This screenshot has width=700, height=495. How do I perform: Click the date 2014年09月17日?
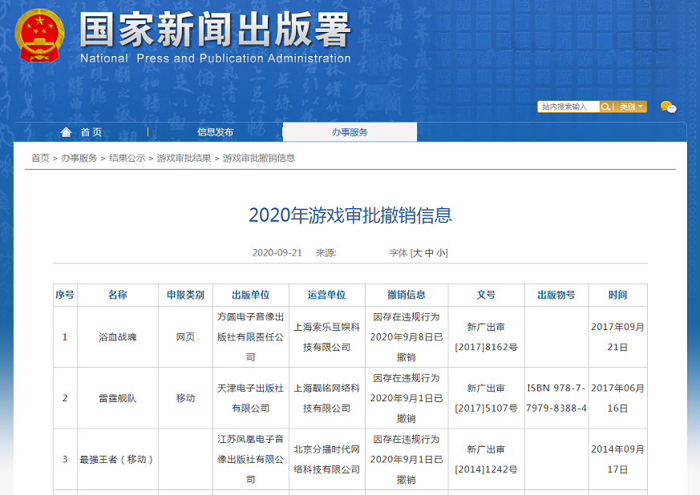618,459
